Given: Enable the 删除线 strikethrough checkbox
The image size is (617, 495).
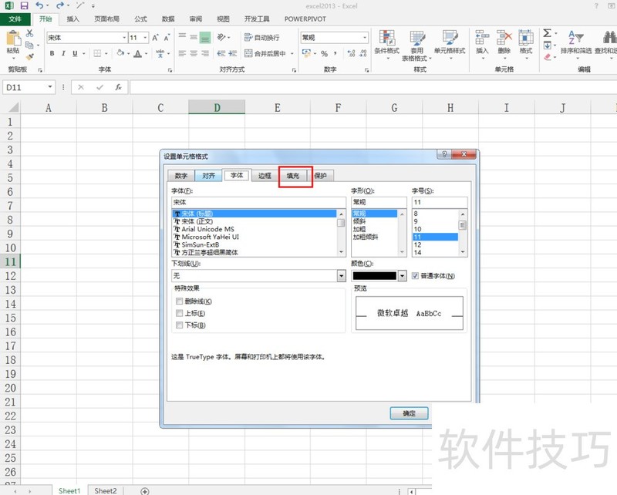Looking at the screenshot, I should point(180,301).
